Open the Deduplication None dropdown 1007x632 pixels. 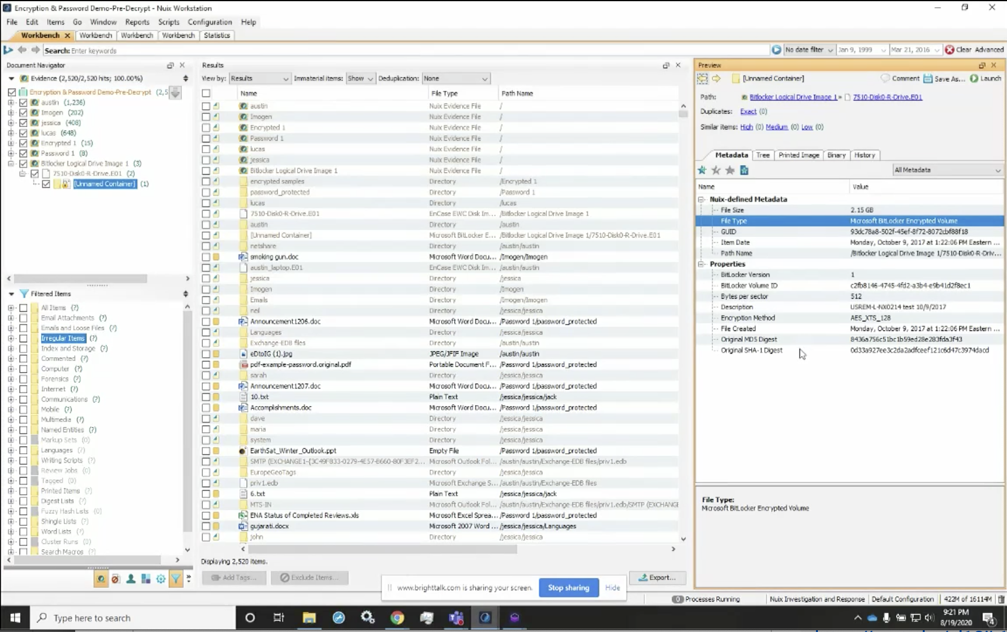456,78
